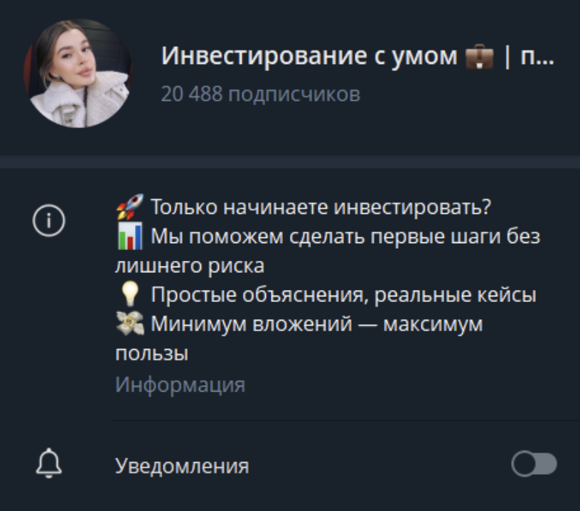Click the rocket emoji in description

129,206
